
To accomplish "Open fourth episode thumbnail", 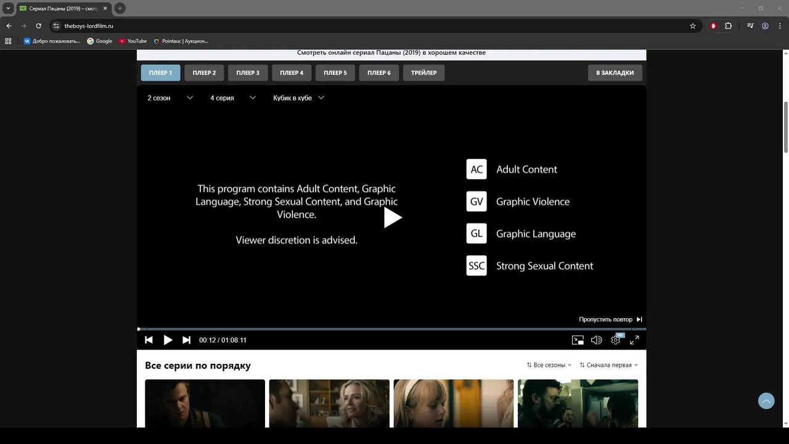I will (x=578, y=403).
